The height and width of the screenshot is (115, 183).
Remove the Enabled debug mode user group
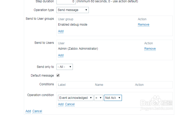(x=143, y=25)
